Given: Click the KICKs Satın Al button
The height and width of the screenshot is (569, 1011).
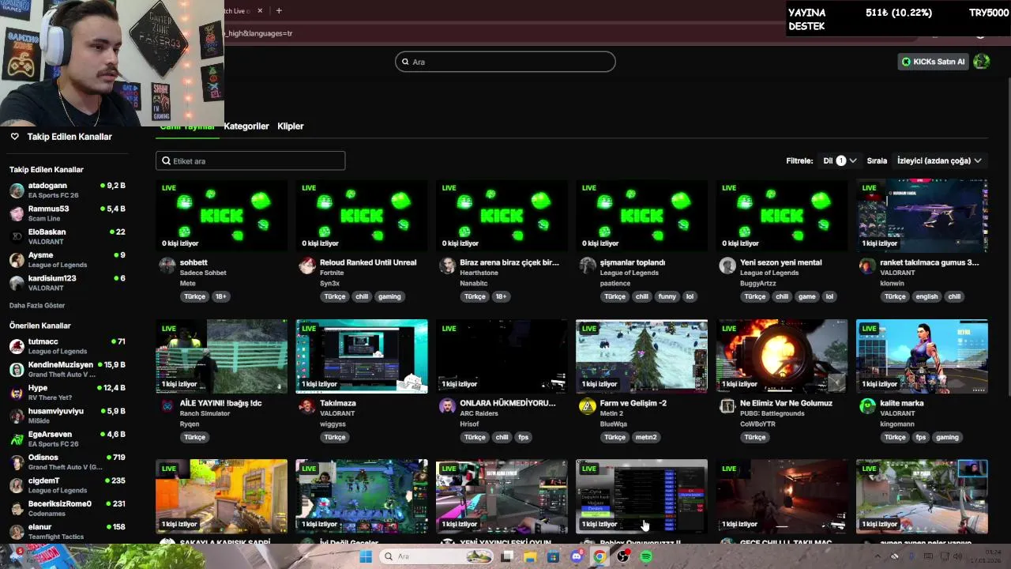Looking at the screenshot, I should tap(934, 62).
